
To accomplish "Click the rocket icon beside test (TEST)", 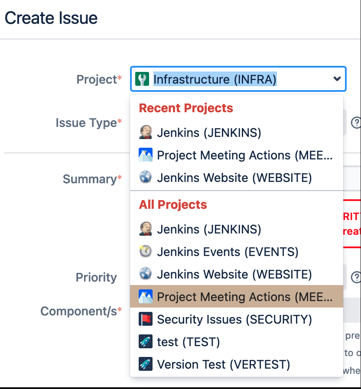I will click(x=146, y=341).
